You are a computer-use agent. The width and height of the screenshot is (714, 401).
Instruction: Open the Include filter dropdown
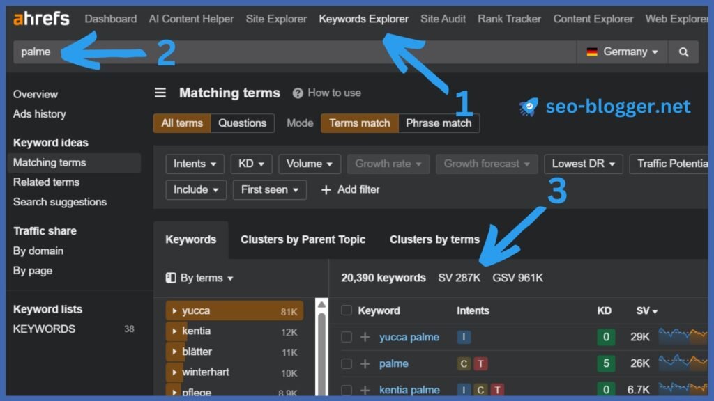tap(196, 189)
